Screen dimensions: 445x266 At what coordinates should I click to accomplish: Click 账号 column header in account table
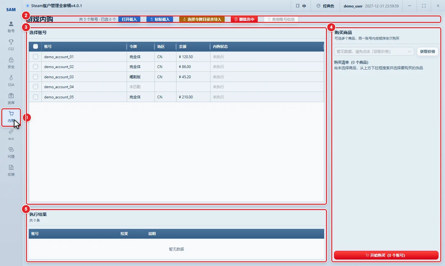click(x=84, y=46)
